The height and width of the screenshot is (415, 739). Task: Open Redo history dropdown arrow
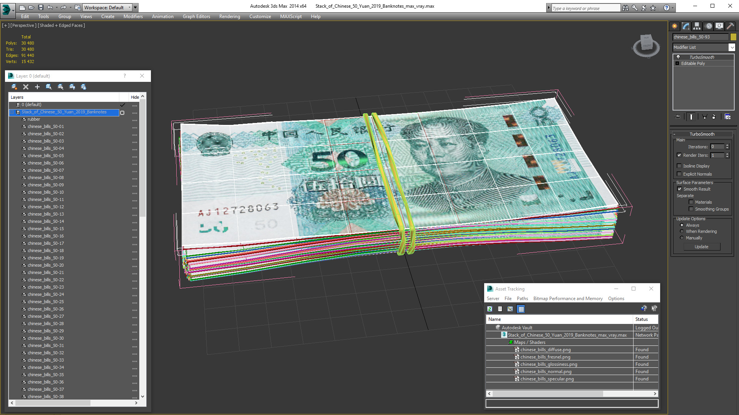coord(70,7)
